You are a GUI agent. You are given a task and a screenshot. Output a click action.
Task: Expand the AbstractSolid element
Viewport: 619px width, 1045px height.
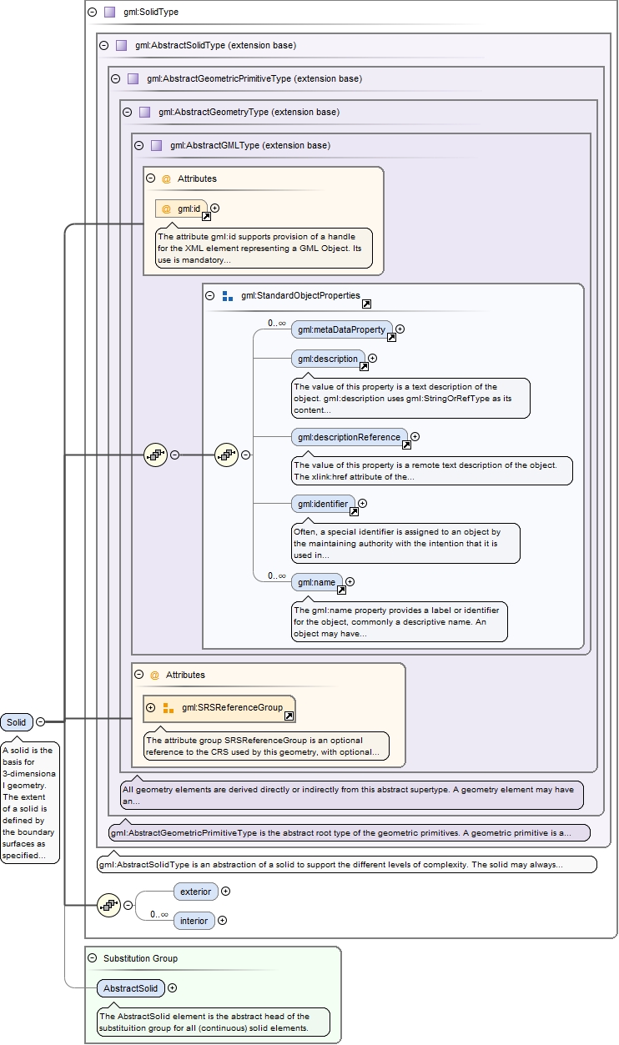tap(172, 988)
